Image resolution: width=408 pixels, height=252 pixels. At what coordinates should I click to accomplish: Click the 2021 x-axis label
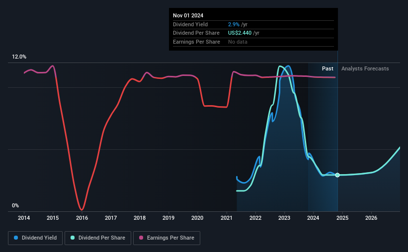pyautogui.click(x=227, y=218)
